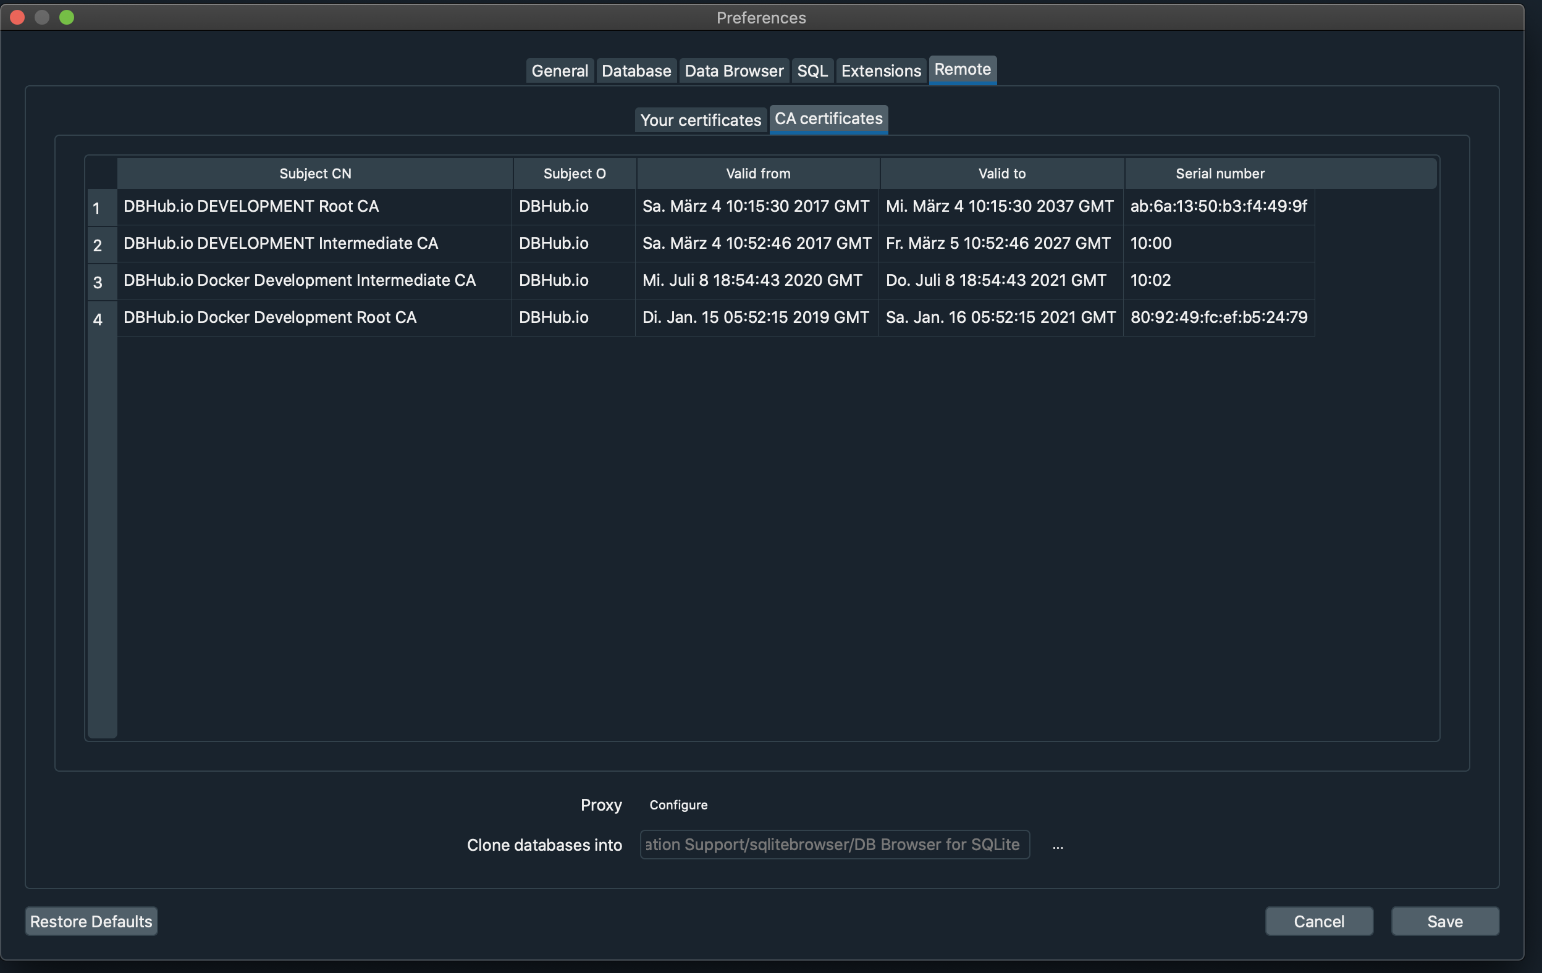Open the Database preferences tab
The image size is (1542, 973).
point(636,70)
